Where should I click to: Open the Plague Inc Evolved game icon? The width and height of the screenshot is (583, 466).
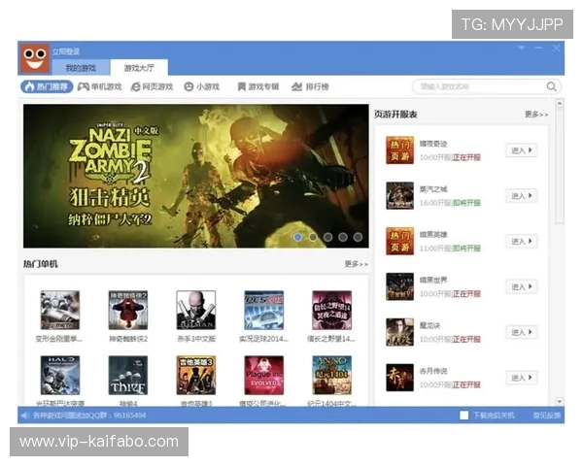[x=263, y=375]
